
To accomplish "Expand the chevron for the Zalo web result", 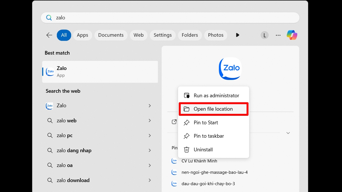I will (150, 106).
